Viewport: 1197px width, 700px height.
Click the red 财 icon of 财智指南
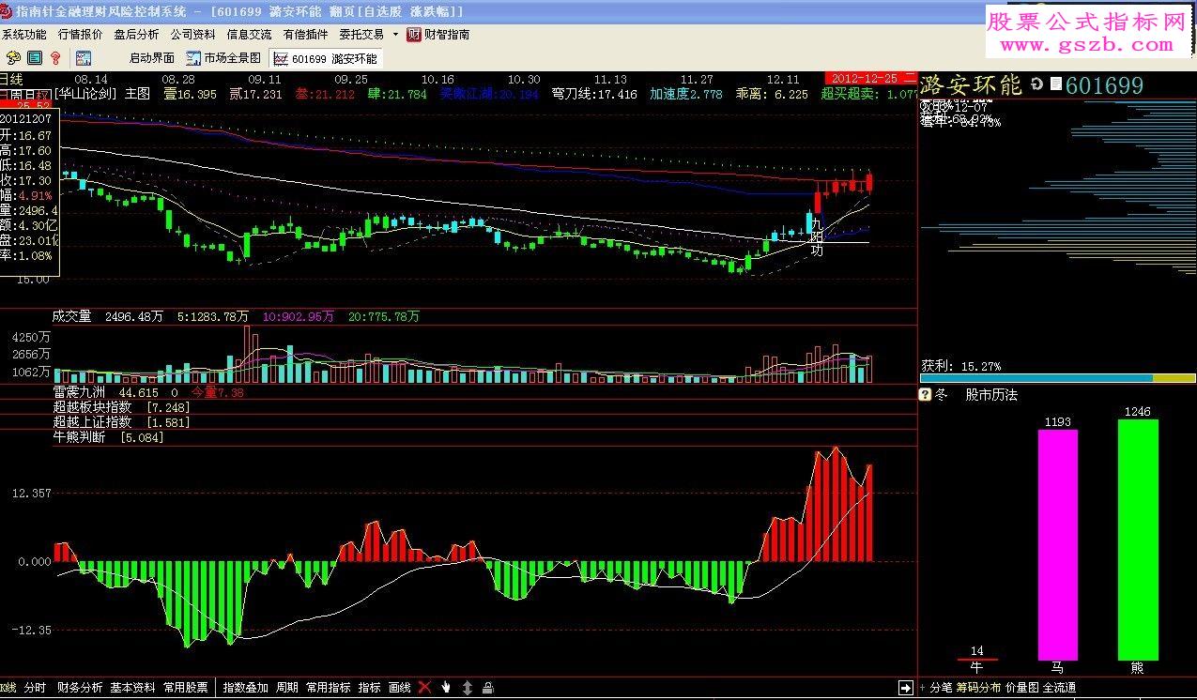pos(414,34)
